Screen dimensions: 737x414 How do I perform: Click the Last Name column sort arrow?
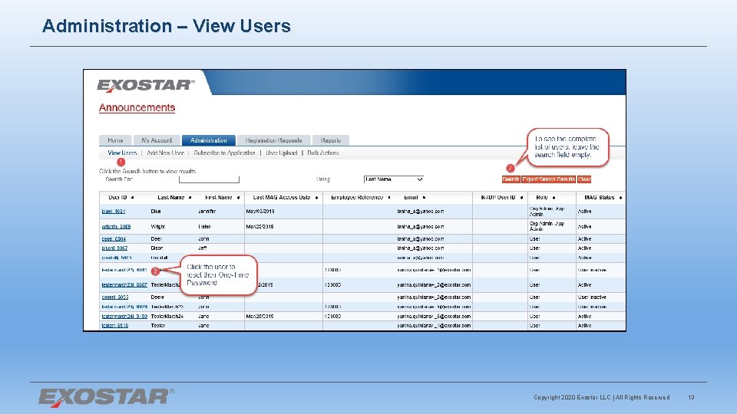tap(190, 198)
